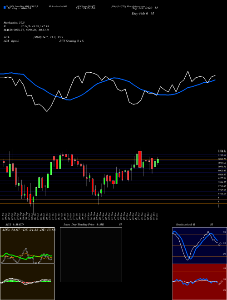
Task: Click the 9049.64 price axis label
Action: pos(222,163)
